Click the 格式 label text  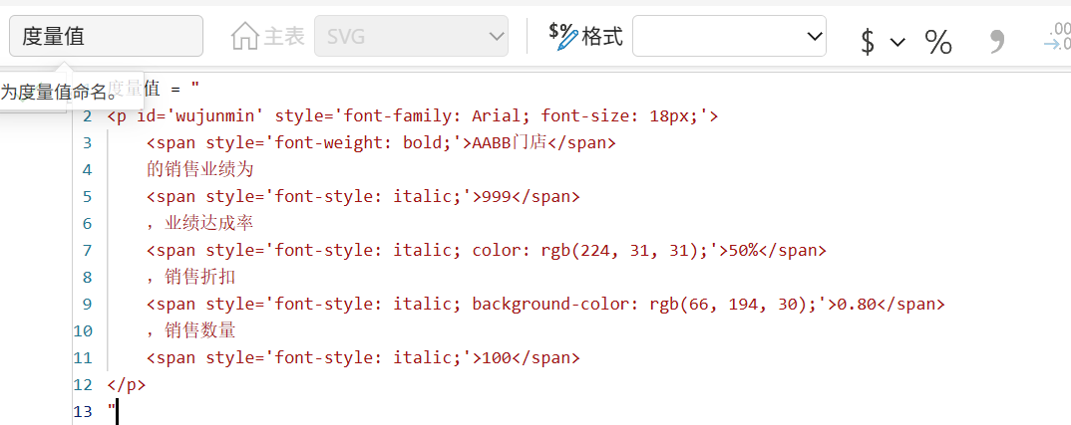pyautogui.click(x=602, y=36)
